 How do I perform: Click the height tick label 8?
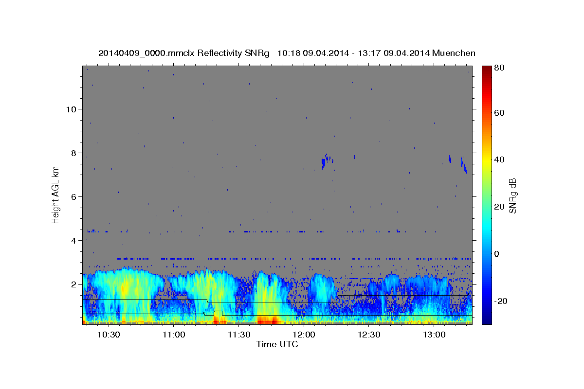click(73, 153)
